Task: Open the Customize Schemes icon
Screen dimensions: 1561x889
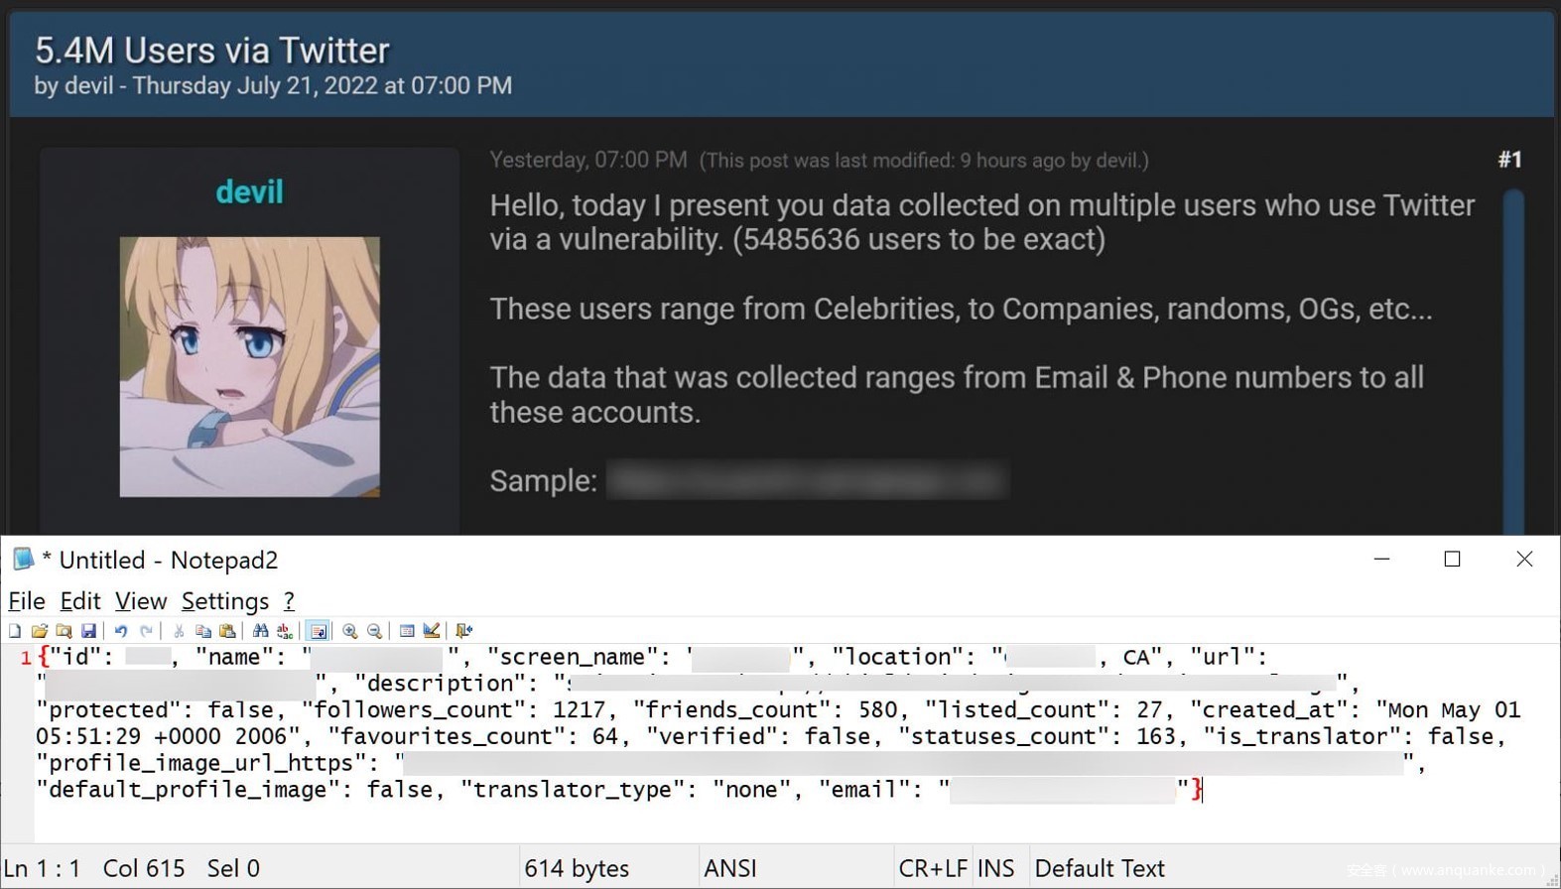Action: pos(432,631)
